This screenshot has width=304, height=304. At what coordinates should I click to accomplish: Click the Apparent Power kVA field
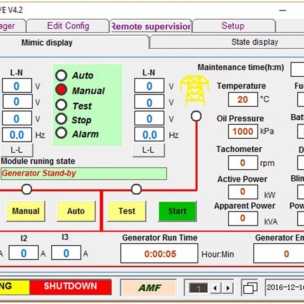click(x=243, y=218)
